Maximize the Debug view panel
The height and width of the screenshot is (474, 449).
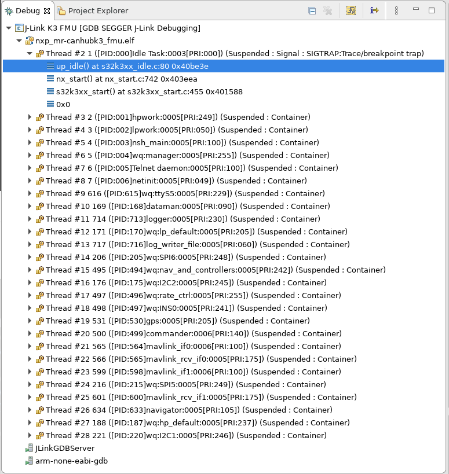(x=432, y=10)
